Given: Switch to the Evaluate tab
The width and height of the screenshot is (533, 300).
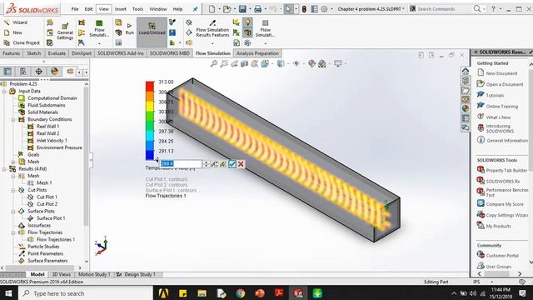Looking at the screenshot, I should click(x=57, y=53).
